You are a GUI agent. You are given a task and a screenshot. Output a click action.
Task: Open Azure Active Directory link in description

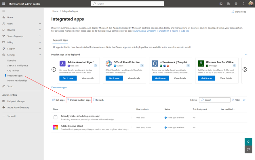pos(145,31)
